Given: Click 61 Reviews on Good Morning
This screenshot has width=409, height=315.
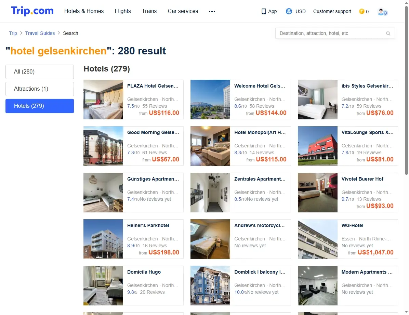Looking at the screenshot, I should 155,153.
